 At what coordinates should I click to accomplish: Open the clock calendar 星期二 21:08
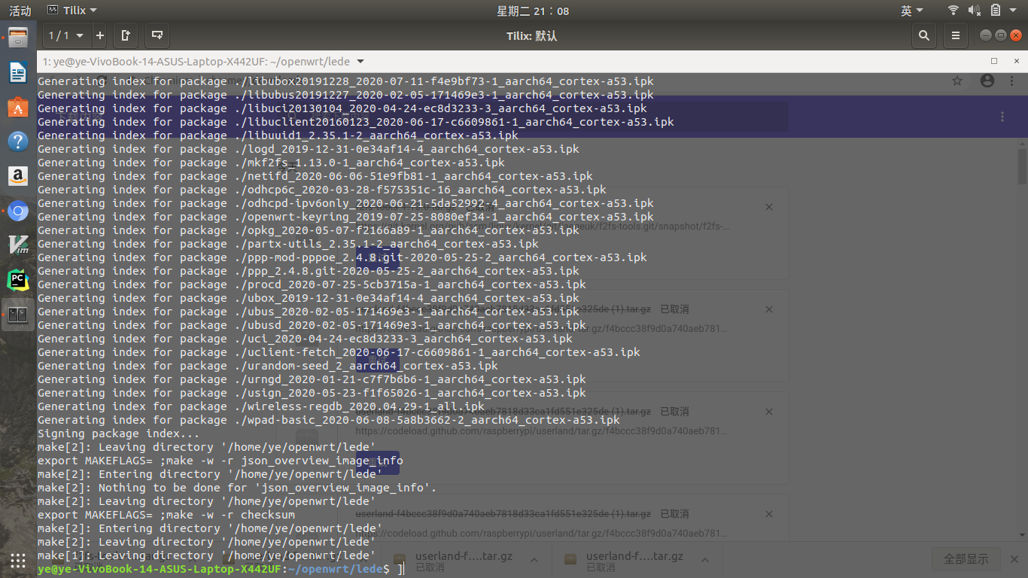(533, 11)
